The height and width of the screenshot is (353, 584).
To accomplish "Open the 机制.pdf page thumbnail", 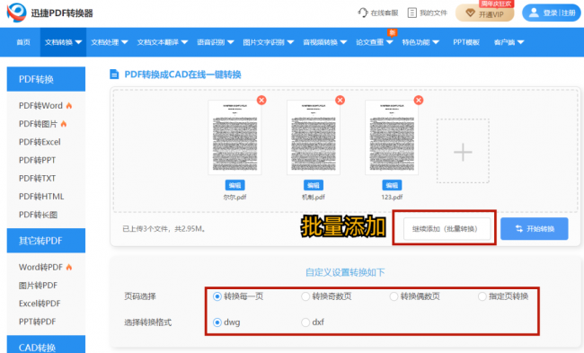I will pos(314,137).
